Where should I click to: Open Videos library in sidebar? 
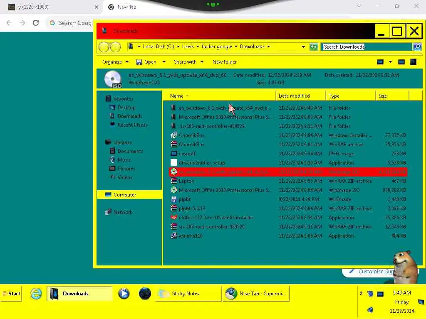[125, 177]
